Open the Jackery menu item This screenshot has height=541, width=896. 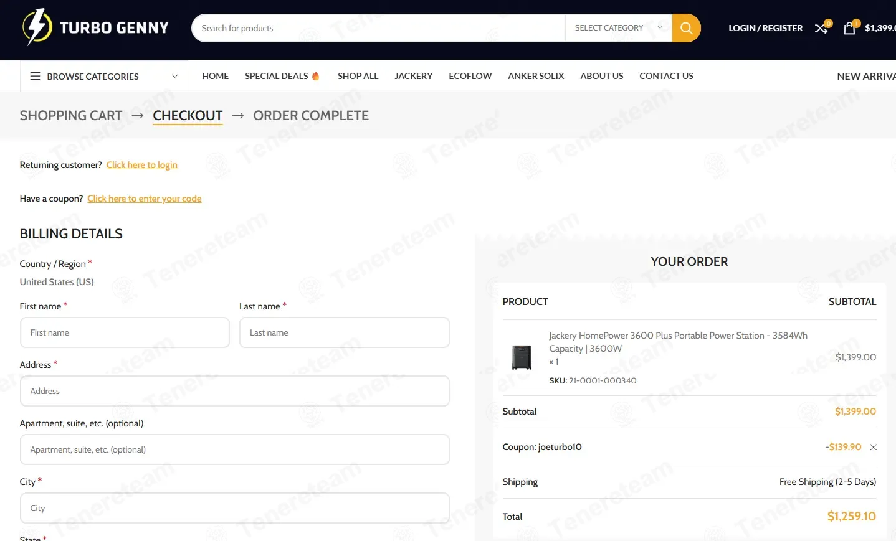[414, 76]
